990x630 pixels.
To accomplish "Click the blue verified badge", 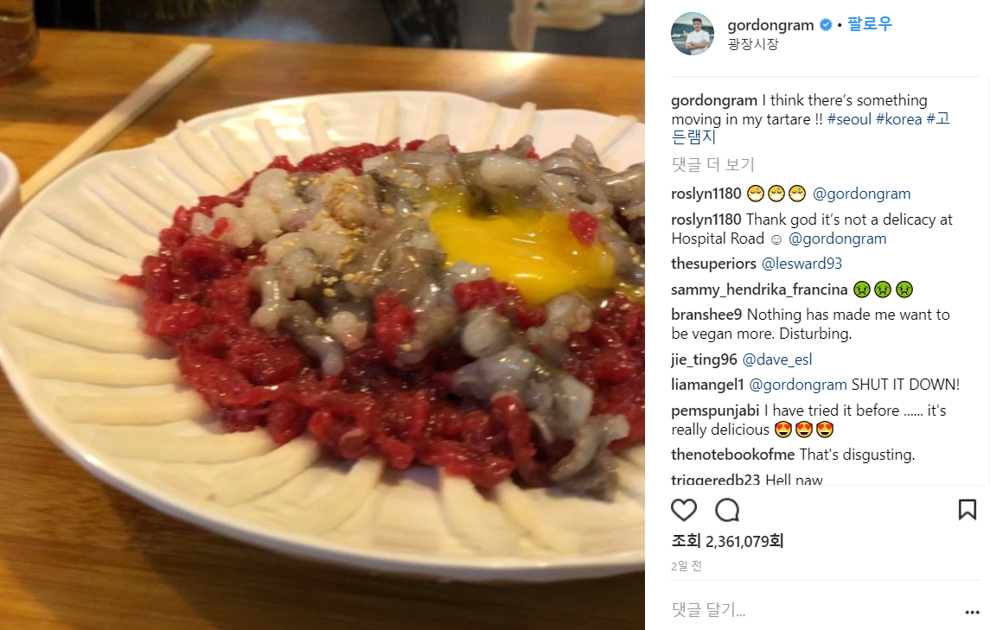I will coord(825,25).
